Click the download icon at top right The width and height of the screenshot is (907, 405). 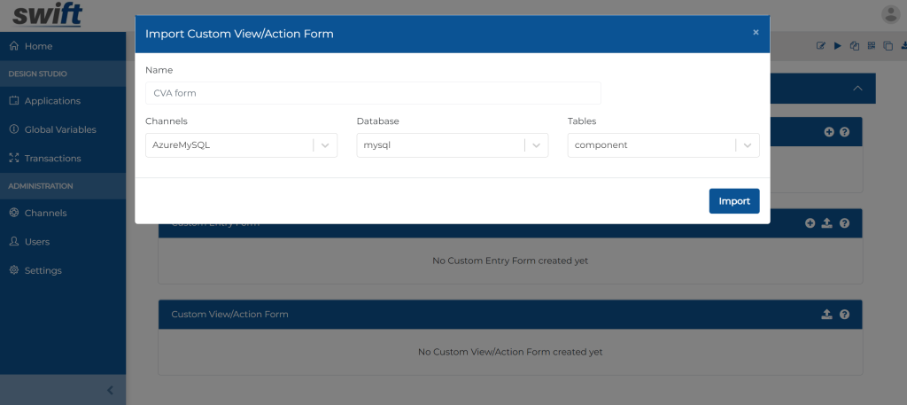point(904,46)
